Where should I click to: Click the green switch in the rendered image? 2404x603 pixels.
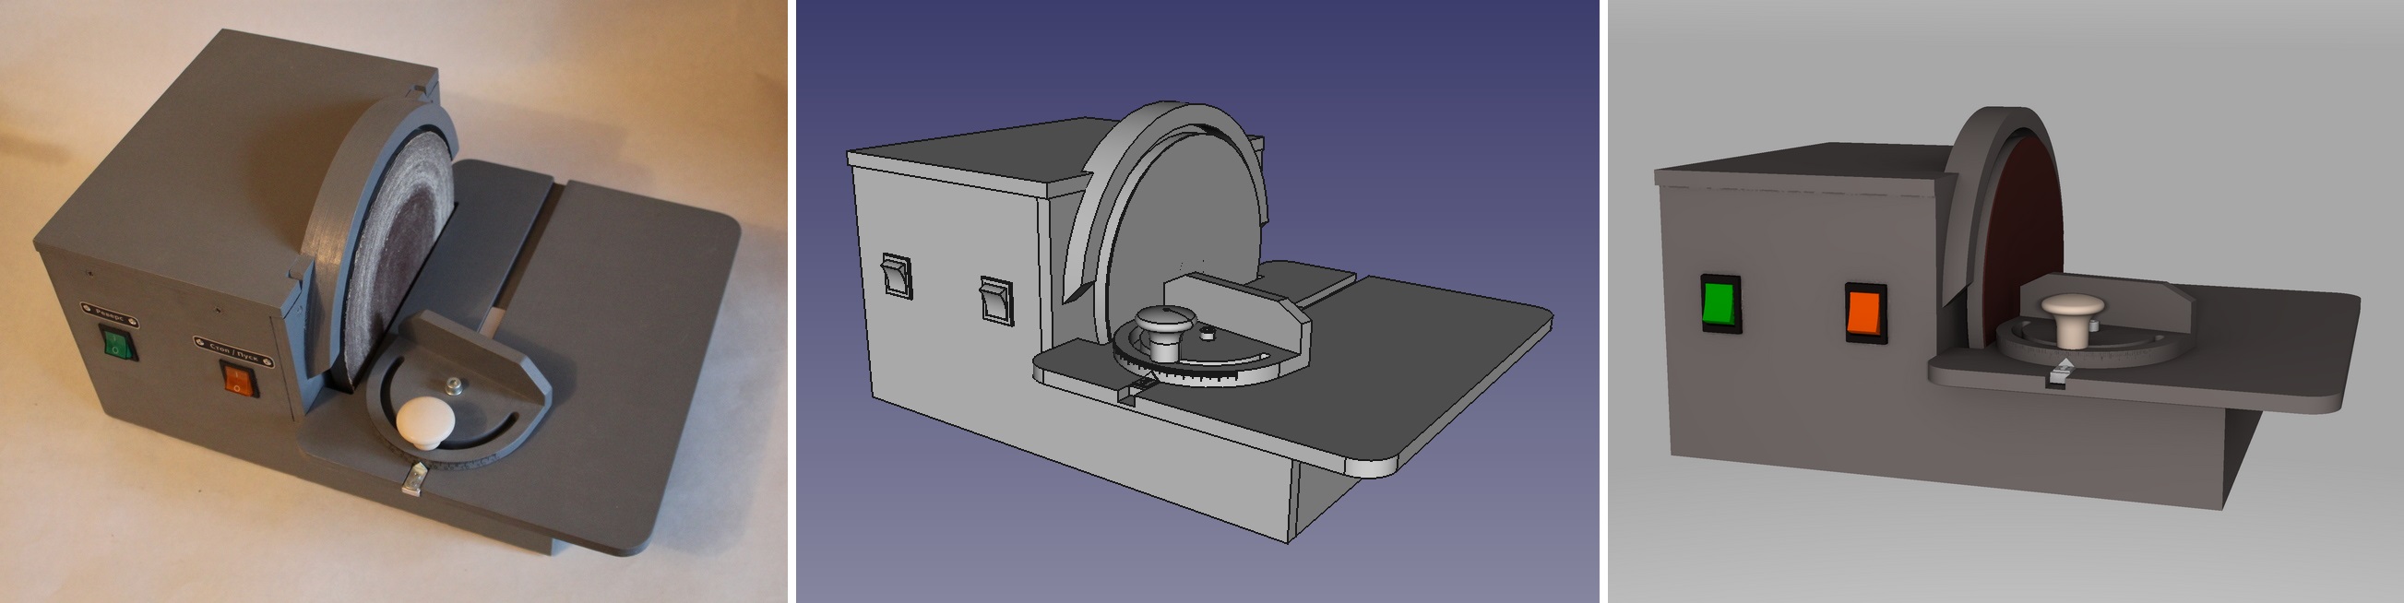[1720, 304]
